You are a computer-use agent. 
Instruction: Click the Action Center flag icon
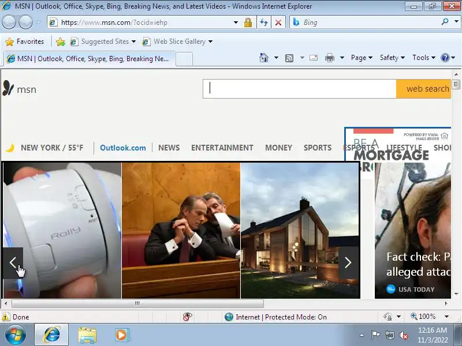[375, 335]
